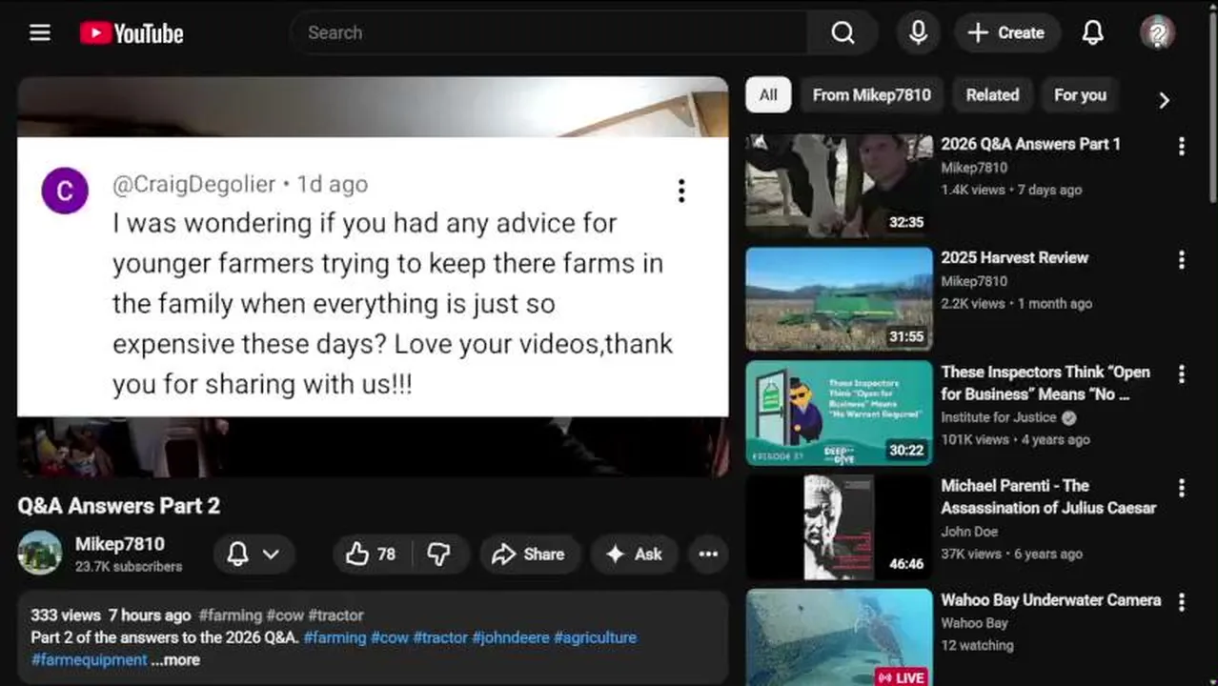Share the video
1218x686 pixels.
click(528, 555)
